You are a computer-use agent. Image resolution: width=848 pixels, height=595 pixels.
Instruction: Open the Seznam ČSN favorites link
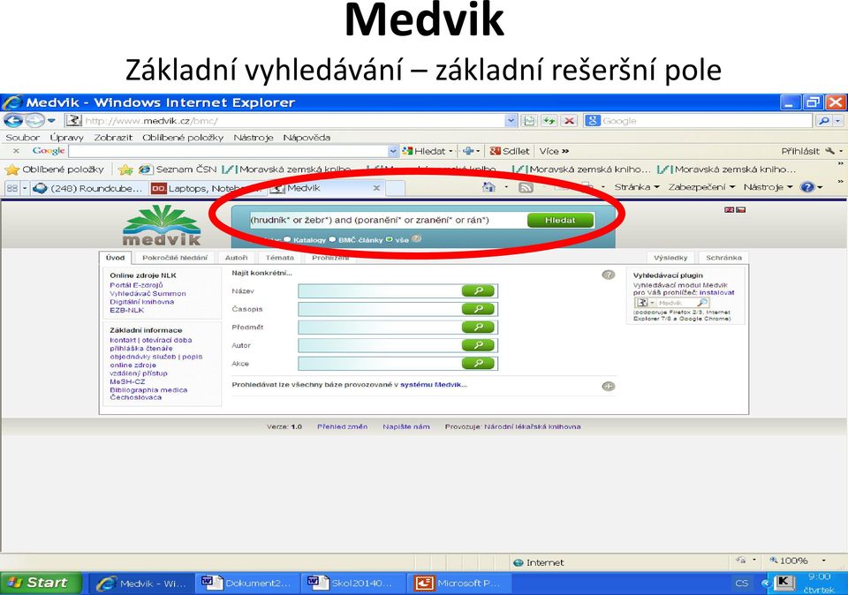[x=178, y=169]
